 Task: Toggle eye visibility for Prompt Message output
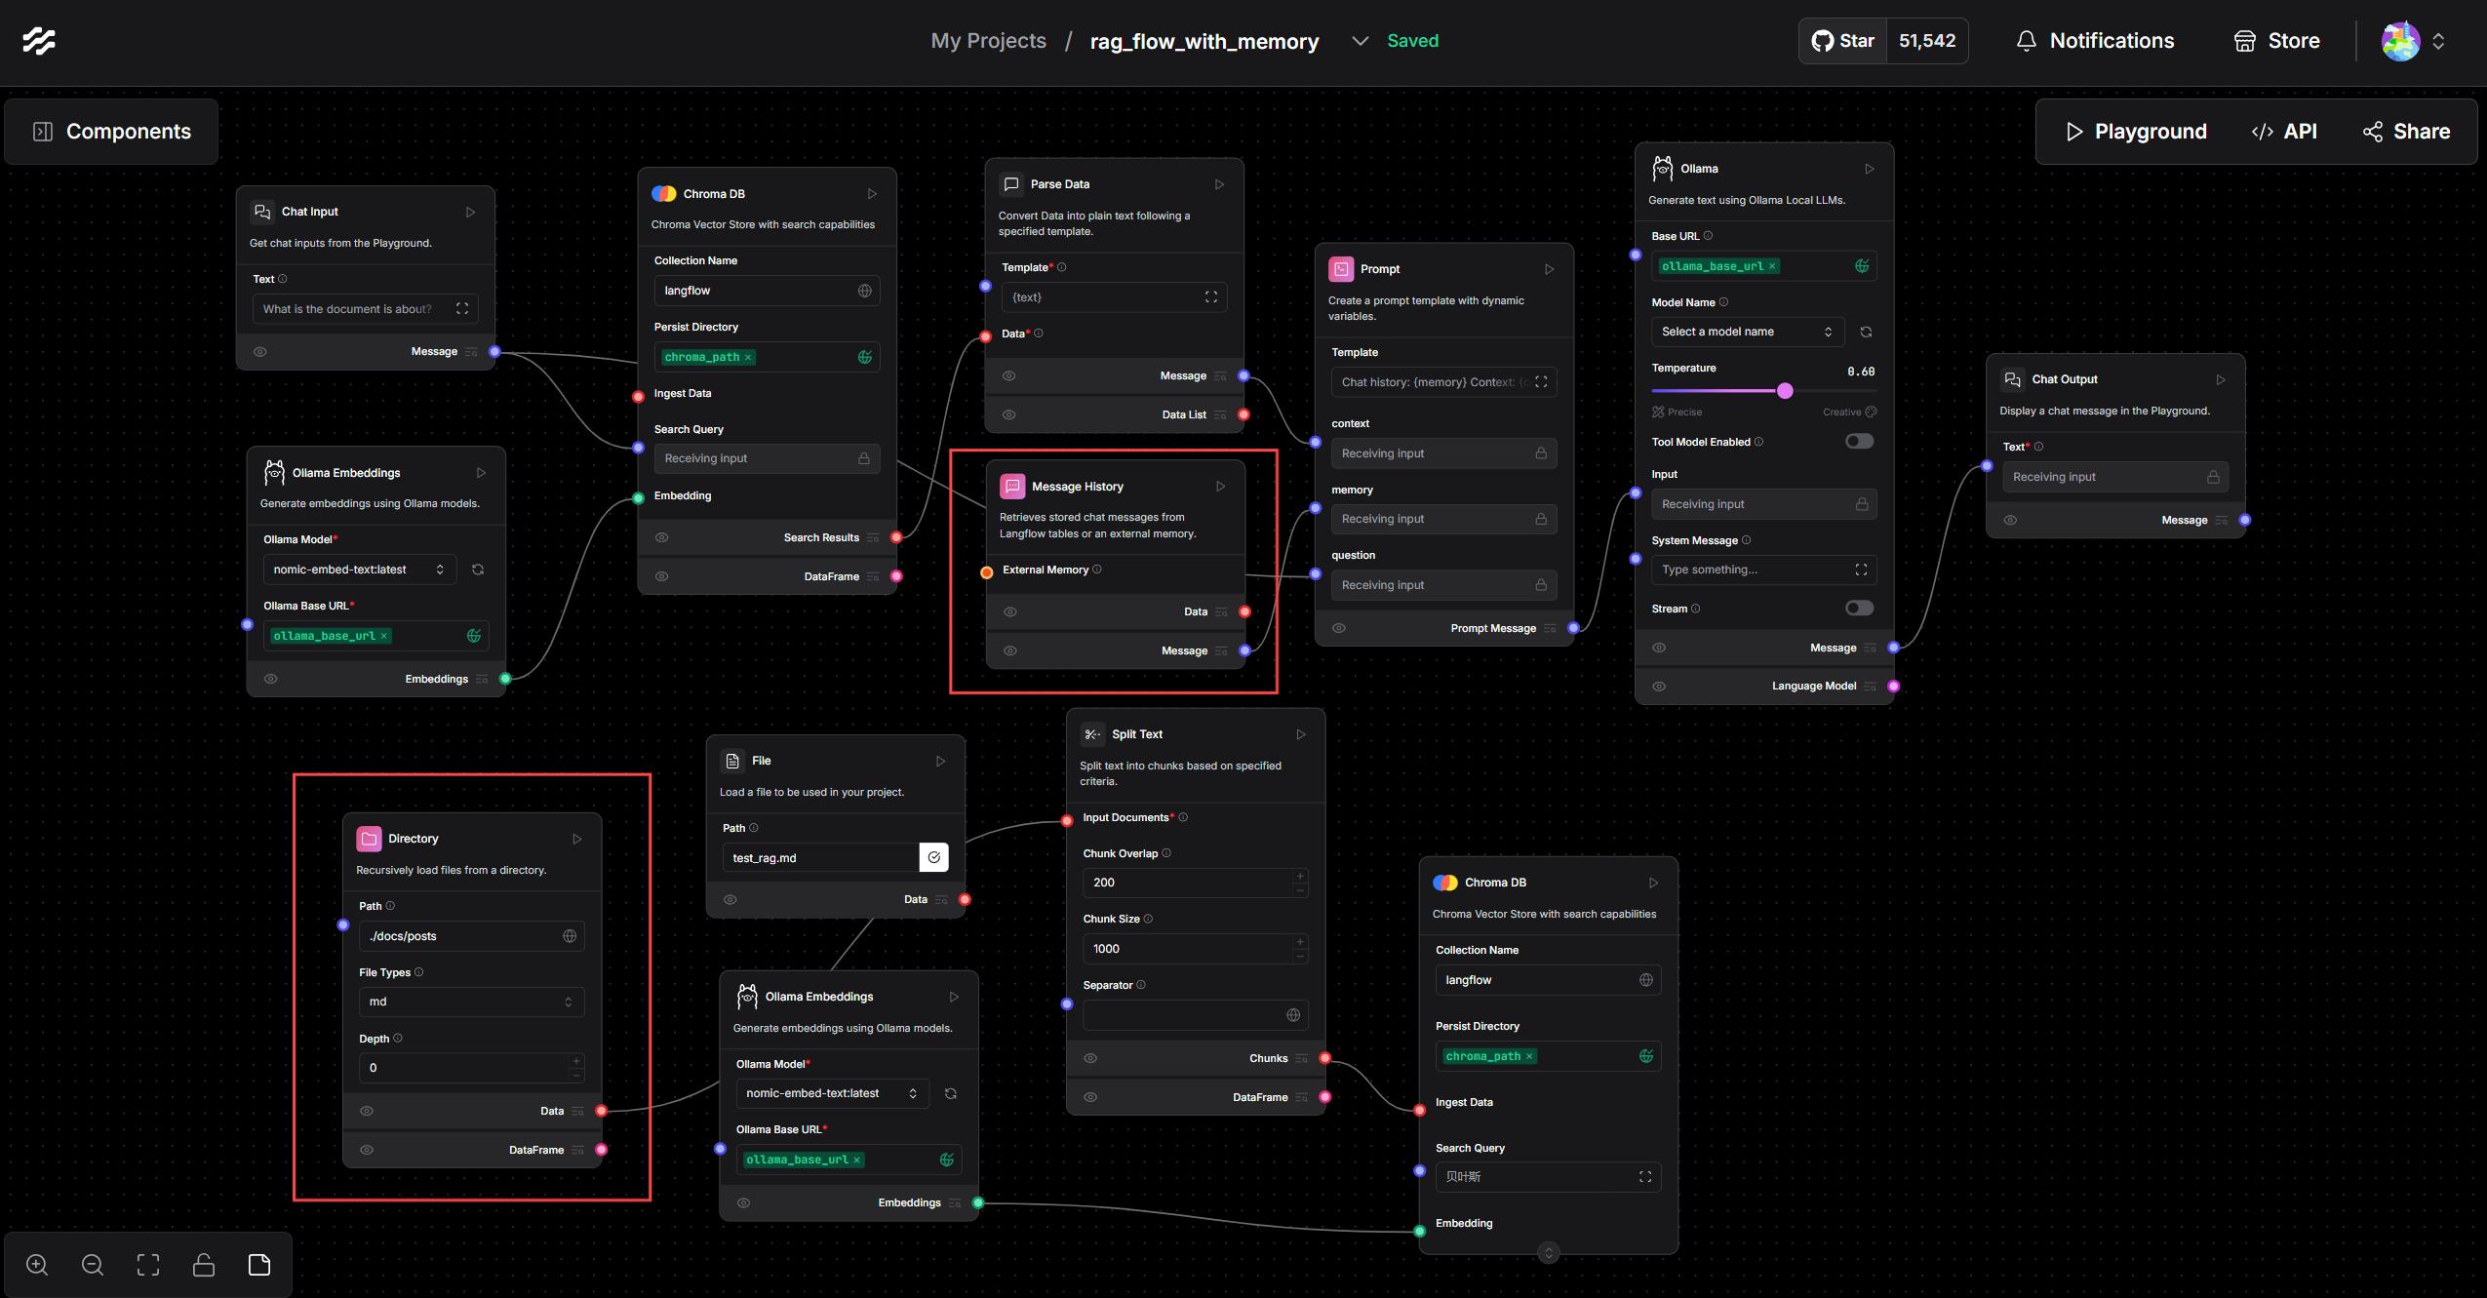[x=1339, y=628]
